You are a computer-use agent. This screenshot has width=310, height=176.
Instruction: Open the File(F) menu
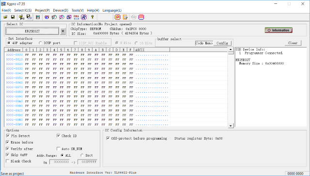6,10
